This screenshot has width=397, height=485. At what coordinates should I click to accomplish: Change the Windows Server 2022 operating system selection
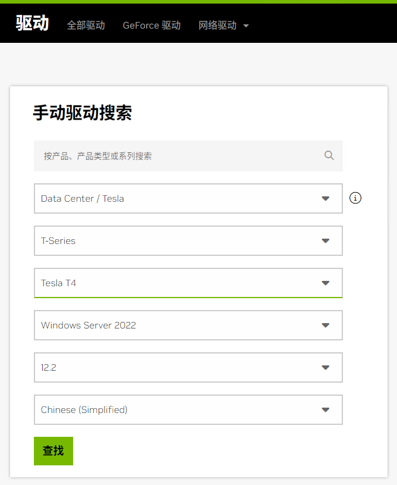[x=178, y=326]
